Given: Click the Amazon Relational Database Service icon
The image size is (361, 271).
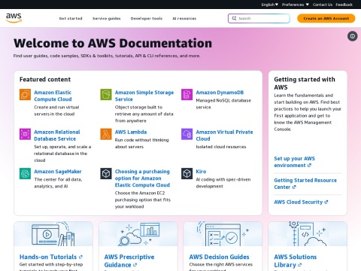Looking at the screenshot, I should (x=25, y=134).
